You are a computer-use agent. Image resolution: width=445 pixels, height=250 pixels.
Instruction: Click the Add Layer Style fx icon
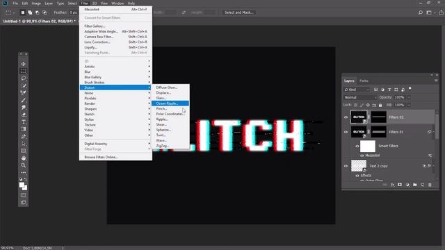click(392, 185)
